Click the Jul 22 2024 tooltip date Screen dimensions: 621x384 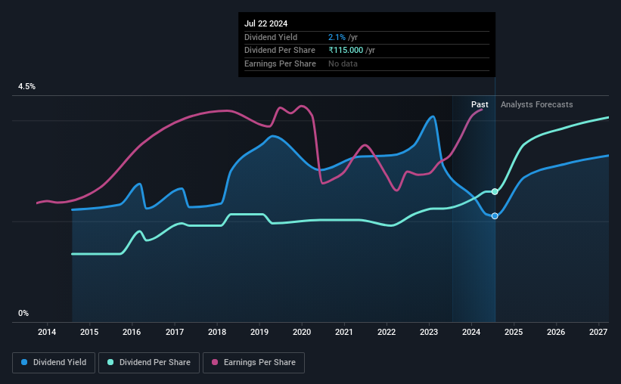coord(265,23)
